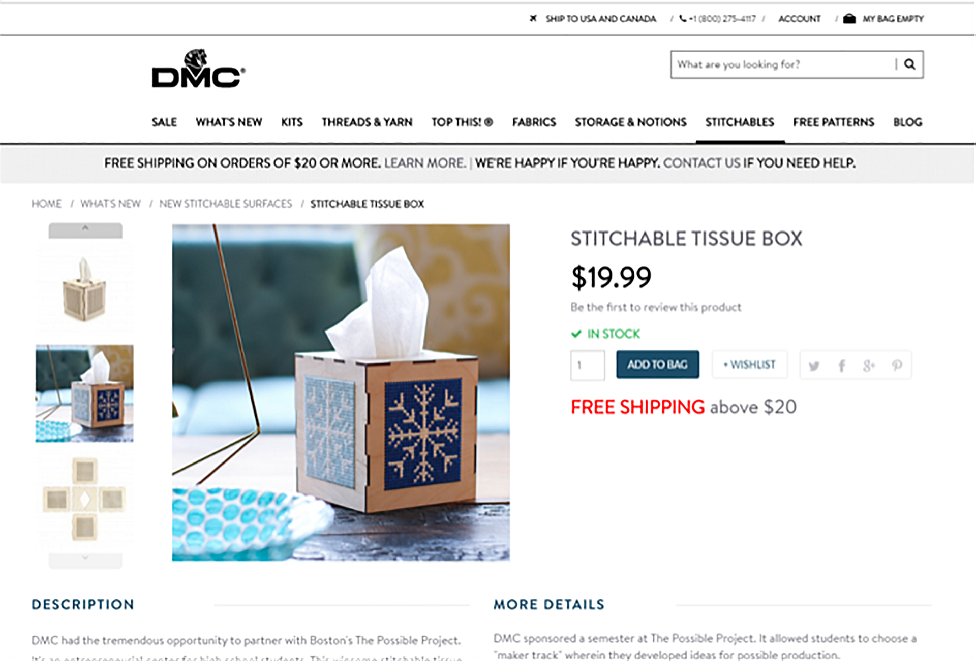Add product to Wishlist
The width and height of the screenshot is (976, 661).
(750, 365)
